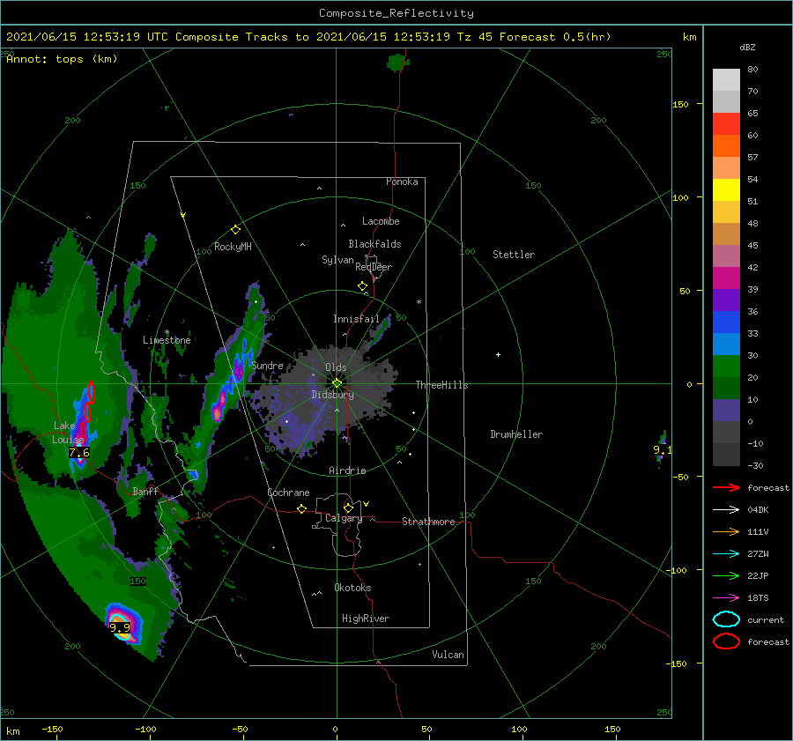Screen dimensions: 793x741
Task: Click the Cochrane label
Action: click(288, 493)
